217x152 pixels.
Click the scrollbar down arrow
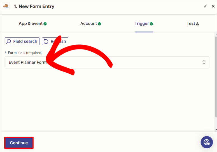tap(216, 130)
